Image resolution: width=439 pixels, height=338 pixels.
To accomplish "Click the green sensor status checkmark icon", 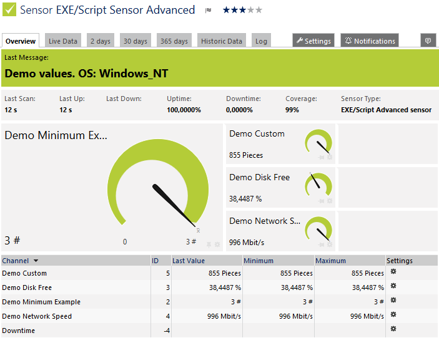I will (9, 9).
